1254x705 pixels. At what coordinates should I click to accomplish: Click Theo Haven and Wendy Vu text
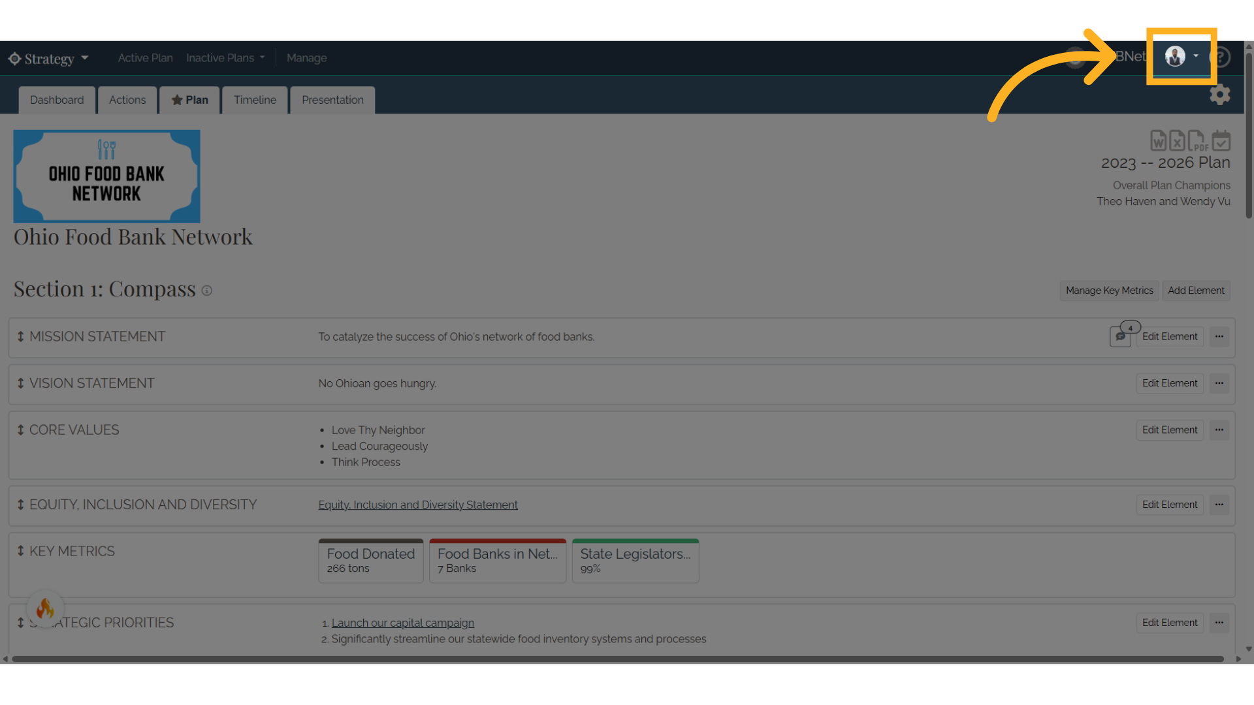tap(1163, 202)
